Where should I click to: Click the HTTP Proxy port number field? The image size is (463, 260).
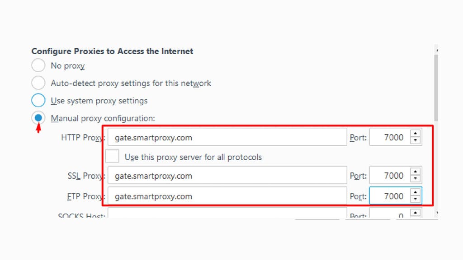click(390, 137)
